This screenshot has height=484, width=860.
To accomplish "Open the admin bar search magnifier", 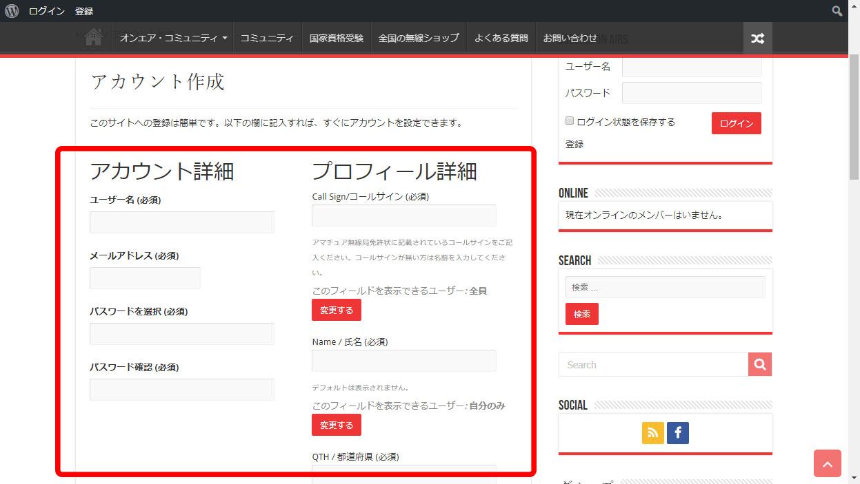I will click(837, 11).
